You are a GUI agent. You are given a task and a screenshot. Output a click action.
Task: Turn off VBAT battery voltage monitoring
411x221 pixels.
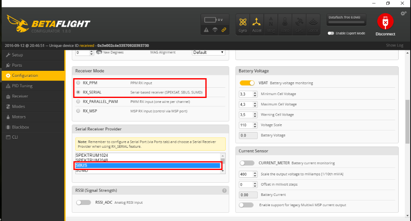247,83
